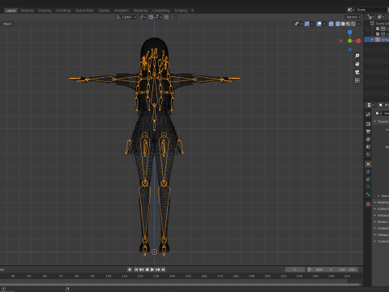This screenshot has height=292, width=389.
Task: Switch to the Sculpting workspace tab
Action: pyautogui.click(x=45, y=11)
